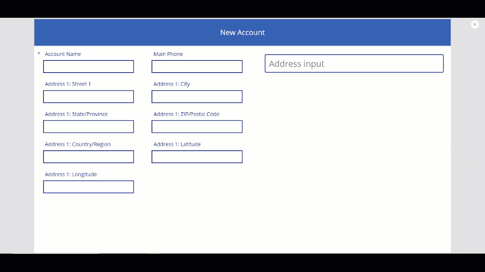Click the required field asterisk marker
The height and width of the screenshot is (272, 485).
[x=39, y=54]
